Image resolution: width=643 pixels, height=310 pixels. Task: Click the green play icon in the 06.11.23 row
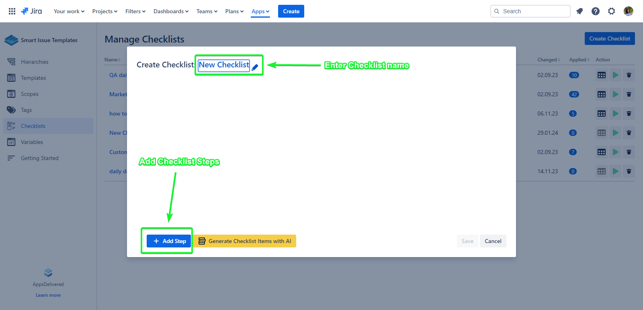click(x=615, y=113)
